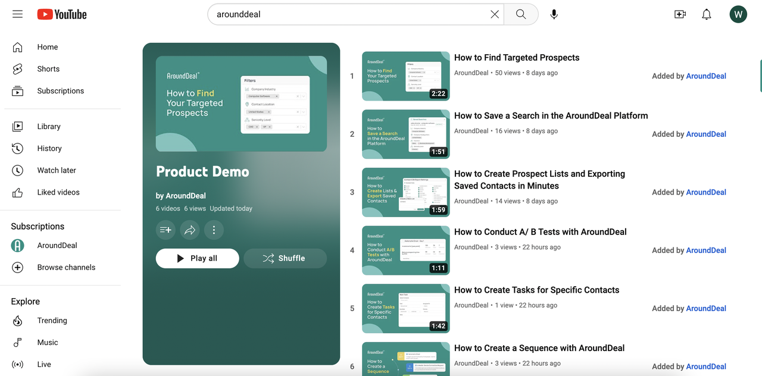Open the hamburger guide menu
This screenshot has width=762, height=376.
[17, 14]
